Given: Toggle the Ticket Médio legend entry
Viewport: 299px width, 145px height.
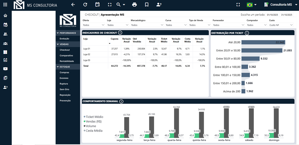Looking at the screenshot, I should pyautogui.click(x=94, y=117).
